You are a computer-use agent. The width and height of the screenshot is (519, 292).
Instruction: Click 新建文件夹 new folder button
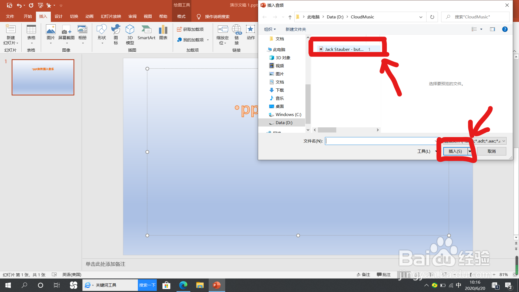tap(295, 29)
